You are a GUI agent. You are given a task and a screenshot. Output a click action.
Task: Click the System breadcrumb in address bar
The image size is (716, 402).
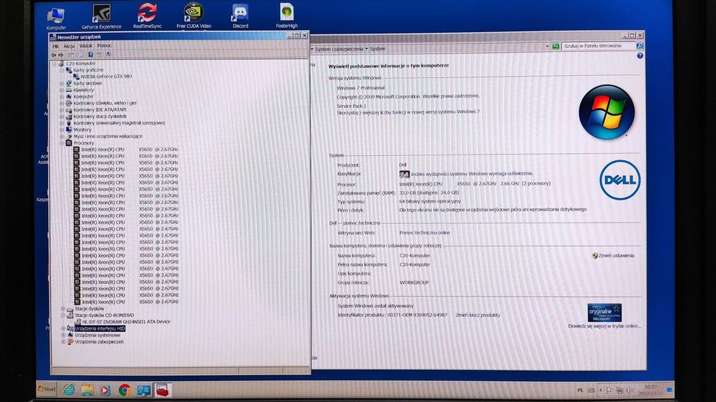377,49
